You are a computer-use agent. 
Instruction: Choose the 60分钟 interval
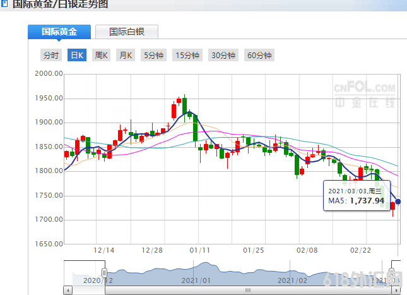pyautogui.click(x=259, y=56)
